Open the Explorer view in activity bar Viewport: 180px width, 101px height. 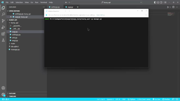click(3, 8)
